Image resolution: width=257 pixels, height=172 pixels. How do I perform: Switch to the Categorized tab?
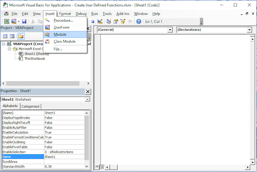(31, 106)
